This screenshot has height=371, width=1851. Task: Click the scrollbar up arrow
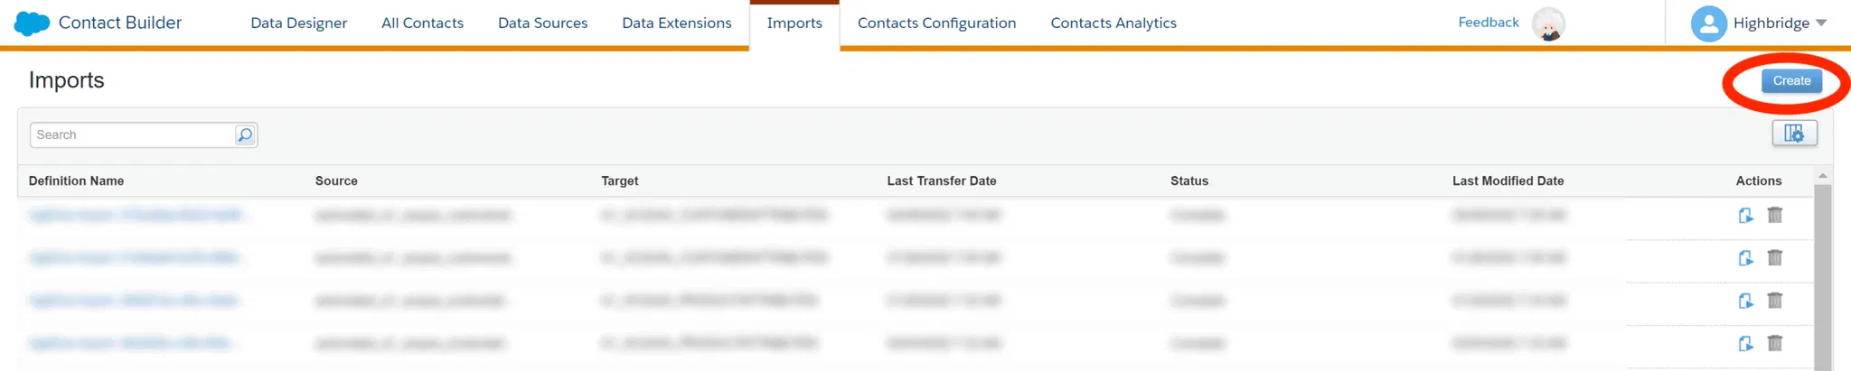click(1823, 175)
